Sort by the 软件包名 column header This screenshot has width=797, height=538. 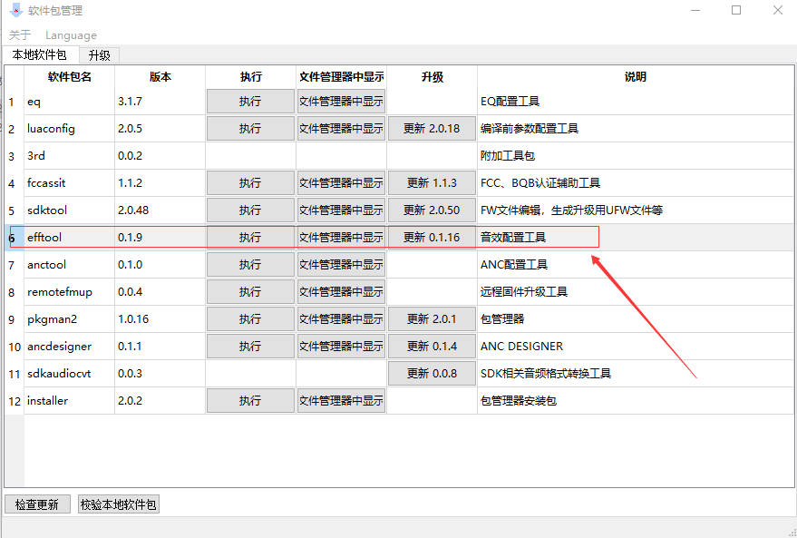coord(70,77)
